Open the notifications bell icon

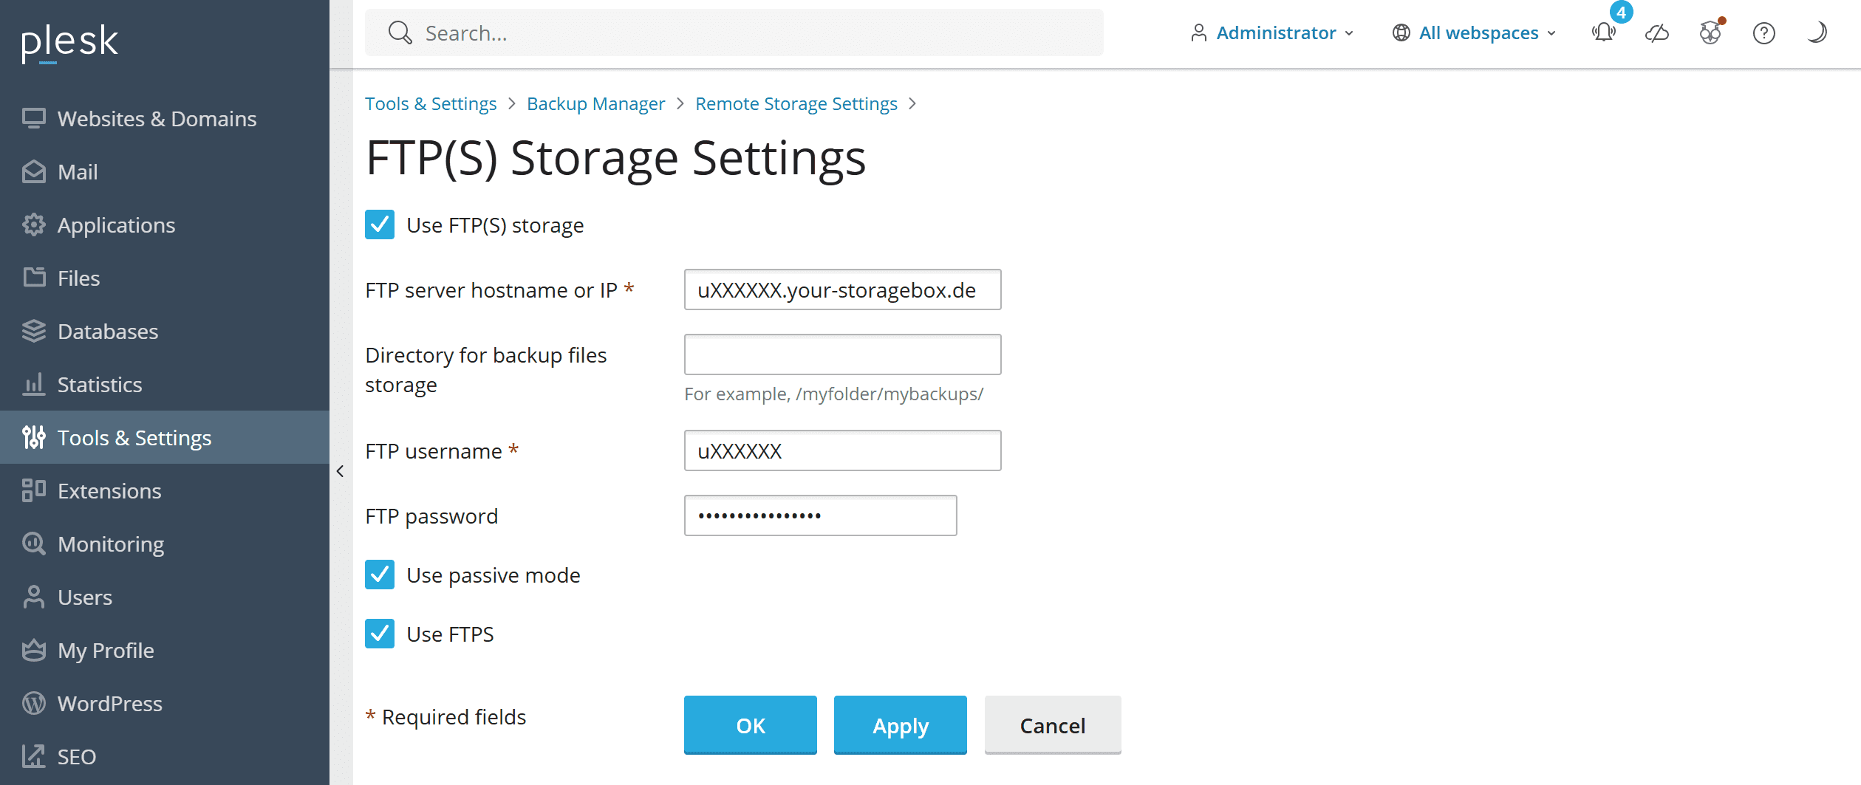1603,33
